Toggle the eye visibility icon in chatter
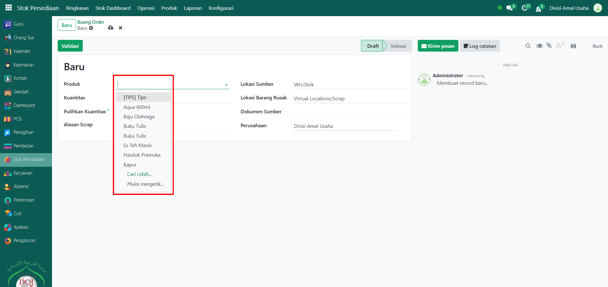 coord(539,46)
